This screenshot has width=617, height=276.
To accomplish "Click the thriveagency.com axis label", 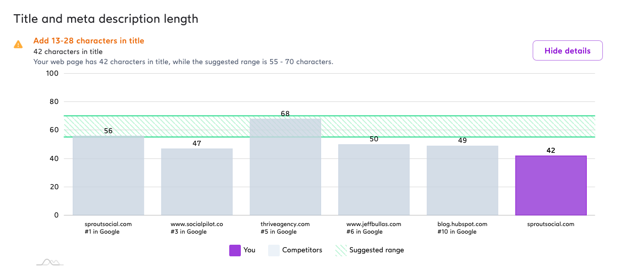I will pos(285,224).
